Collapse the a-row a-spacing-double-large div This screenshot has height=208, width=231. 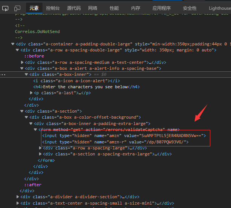pyautogui.click(x=17, y=50)
